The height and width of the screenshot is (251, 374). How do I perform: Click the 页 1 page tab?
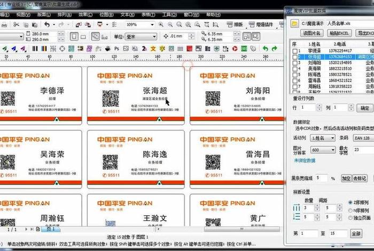(51, 229)
